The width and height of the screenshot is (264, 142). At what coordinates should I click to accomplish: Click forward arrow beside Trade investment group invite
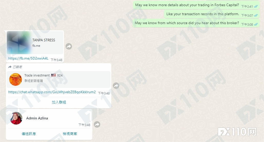point(116,86)
